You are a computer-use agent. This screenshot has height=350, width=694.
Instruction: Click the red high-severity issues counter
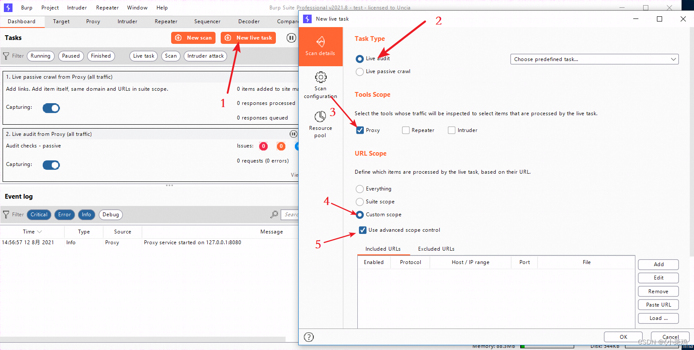click(x=263, y=146)
